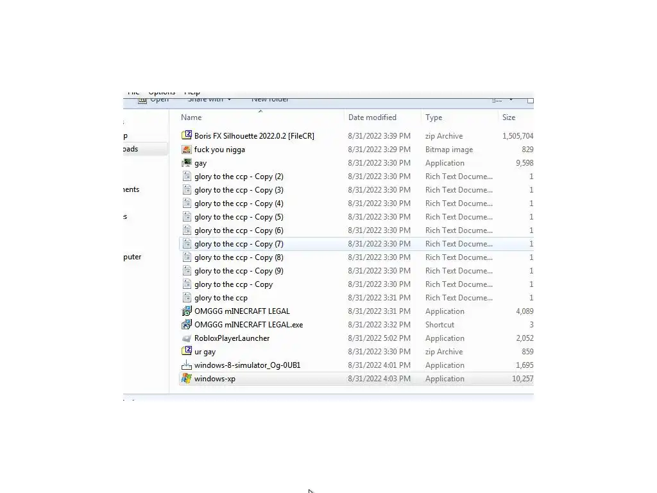This screenshot has height=493, width=657.
Task: Click the date '8/31/2022 4:03 PM'
Action: (379, 379)
